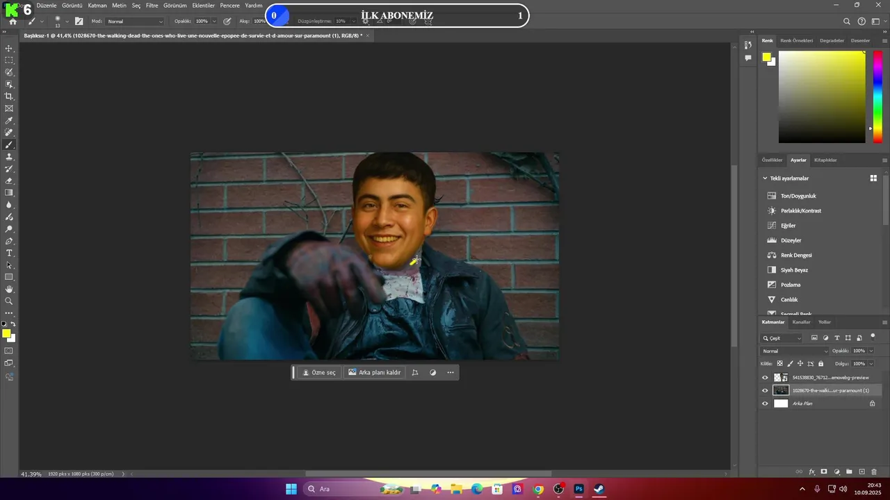Click the hue slider in Renk panel
Image resolution: width=890 pixels, height=500 pixels.
pyautogui.click(x=877, y=97)
